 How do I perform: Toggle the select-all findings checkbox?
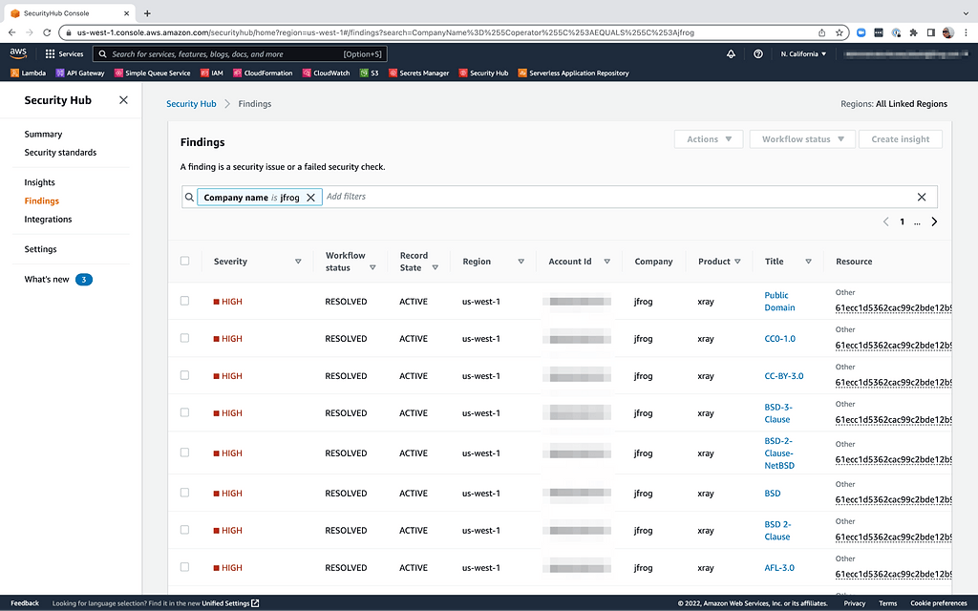[x=185, y=261]
